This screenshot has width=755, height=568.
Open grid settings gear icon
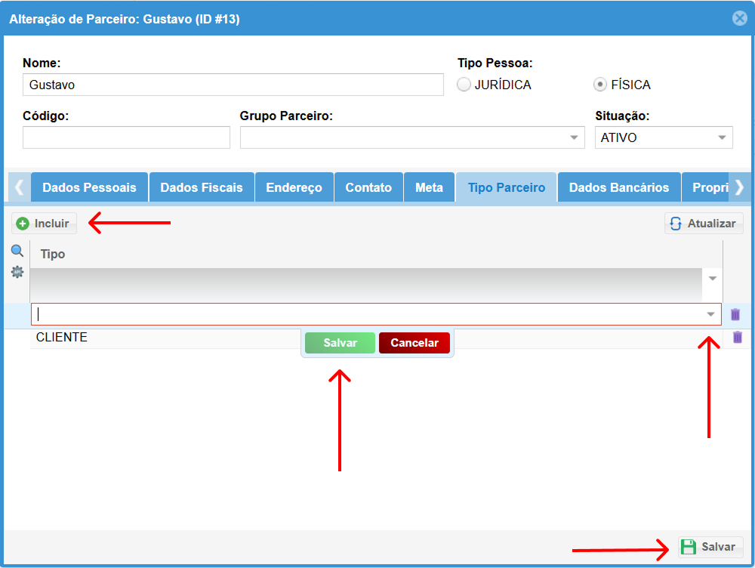click(x=17, y=272)
